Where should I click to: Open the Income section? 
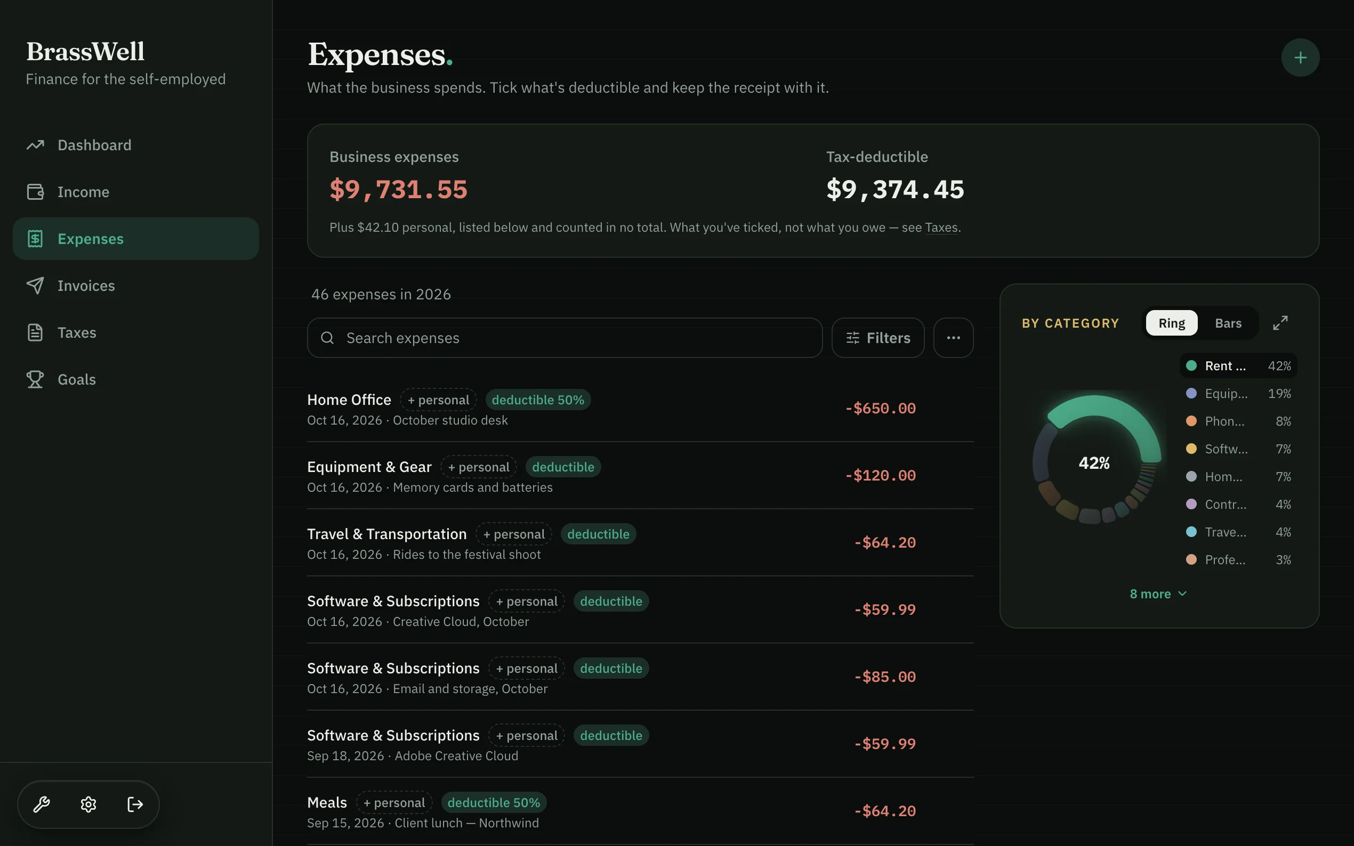tap(135, 192)
